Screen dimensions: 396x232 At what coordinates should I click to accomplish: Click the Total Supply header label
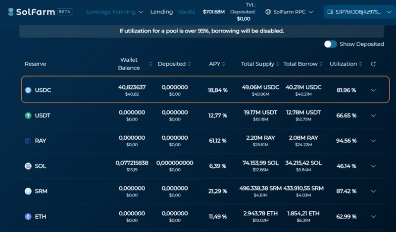(x=257, y=64)
